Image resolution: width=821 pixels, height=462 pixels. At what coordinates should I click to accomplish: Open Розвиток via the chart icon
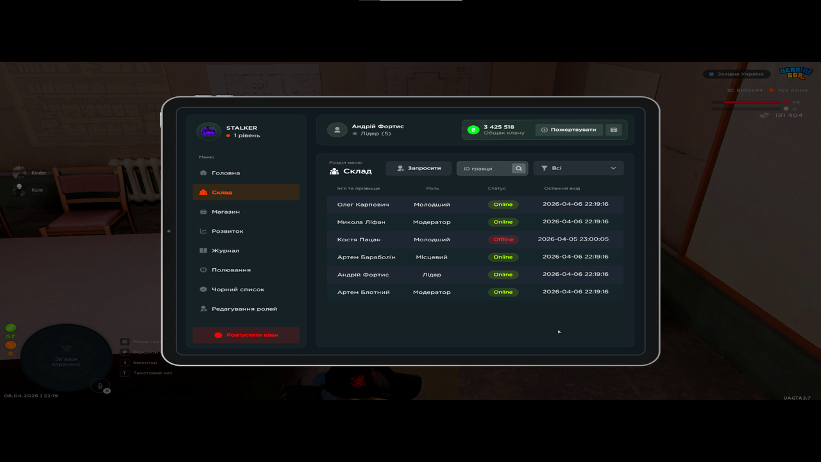point(203,231)
